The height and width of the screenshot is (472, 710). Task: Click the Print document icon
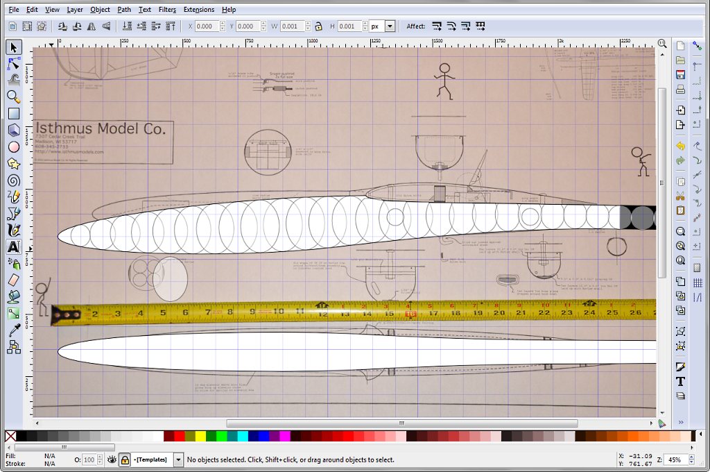(680, 90)
